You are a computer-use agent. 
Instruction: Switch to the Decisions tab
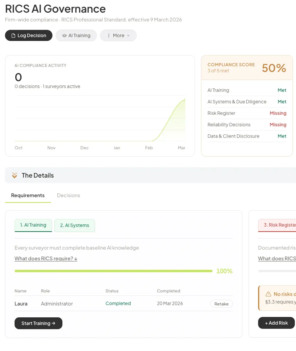(69, 195)
